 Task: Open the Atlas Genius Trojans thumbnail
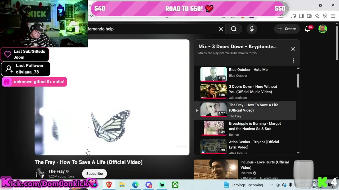click(x=213, y=147)
